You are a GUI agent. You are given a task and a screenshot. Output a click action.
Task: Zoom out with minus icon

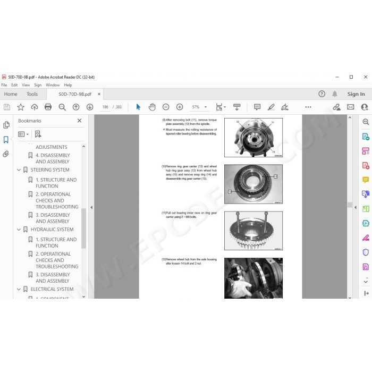point(166,107)
